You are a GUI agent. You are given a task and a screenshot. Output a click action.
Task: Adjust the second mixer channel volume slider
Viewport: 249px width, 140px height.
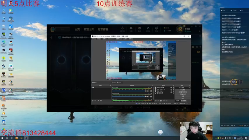click(129, 97)
